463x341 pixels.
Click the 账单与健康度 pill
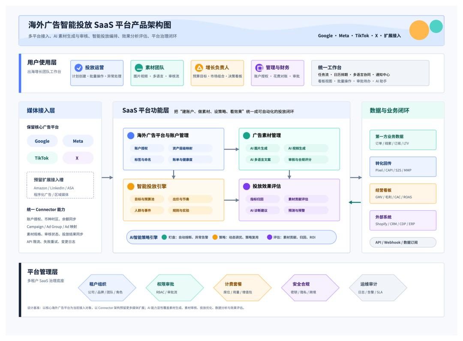(190, 160)
